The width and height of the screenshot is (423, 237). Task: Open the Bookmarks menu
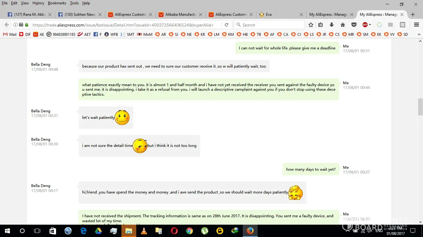pyautogui.click(x=57, y=3)
